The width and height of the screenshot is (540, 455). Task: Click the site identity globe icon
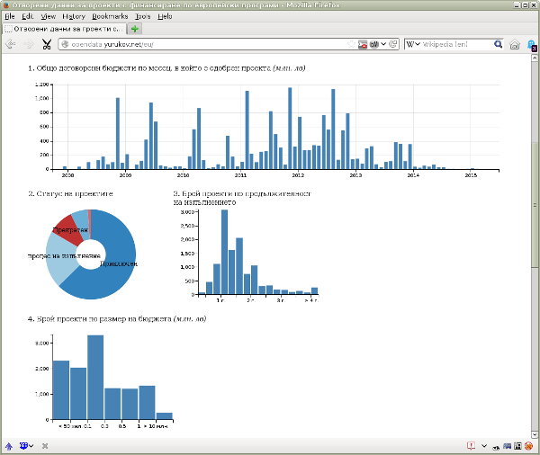tap(65, 44)
